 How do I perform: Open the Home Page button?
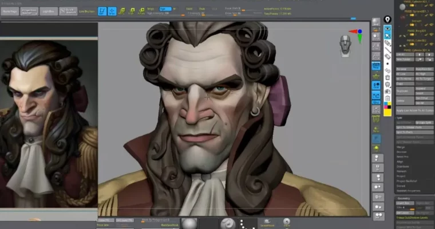pos(10,11)
